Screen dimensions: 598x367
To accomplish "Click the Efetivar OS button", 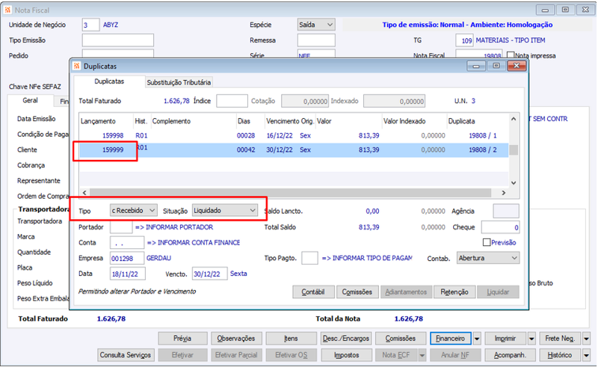I will coord(292,355).
